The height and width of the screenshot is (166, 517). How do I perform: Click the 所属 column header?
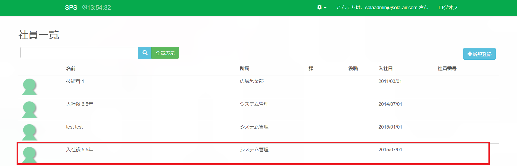244,69
